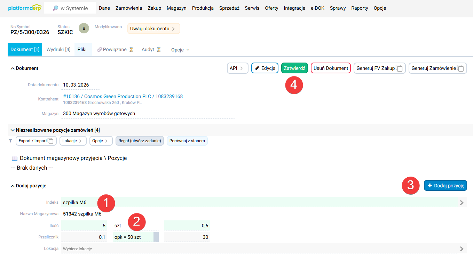
Task: Click the Generuj FV Zakup copy icon
Action: point(399,68)
